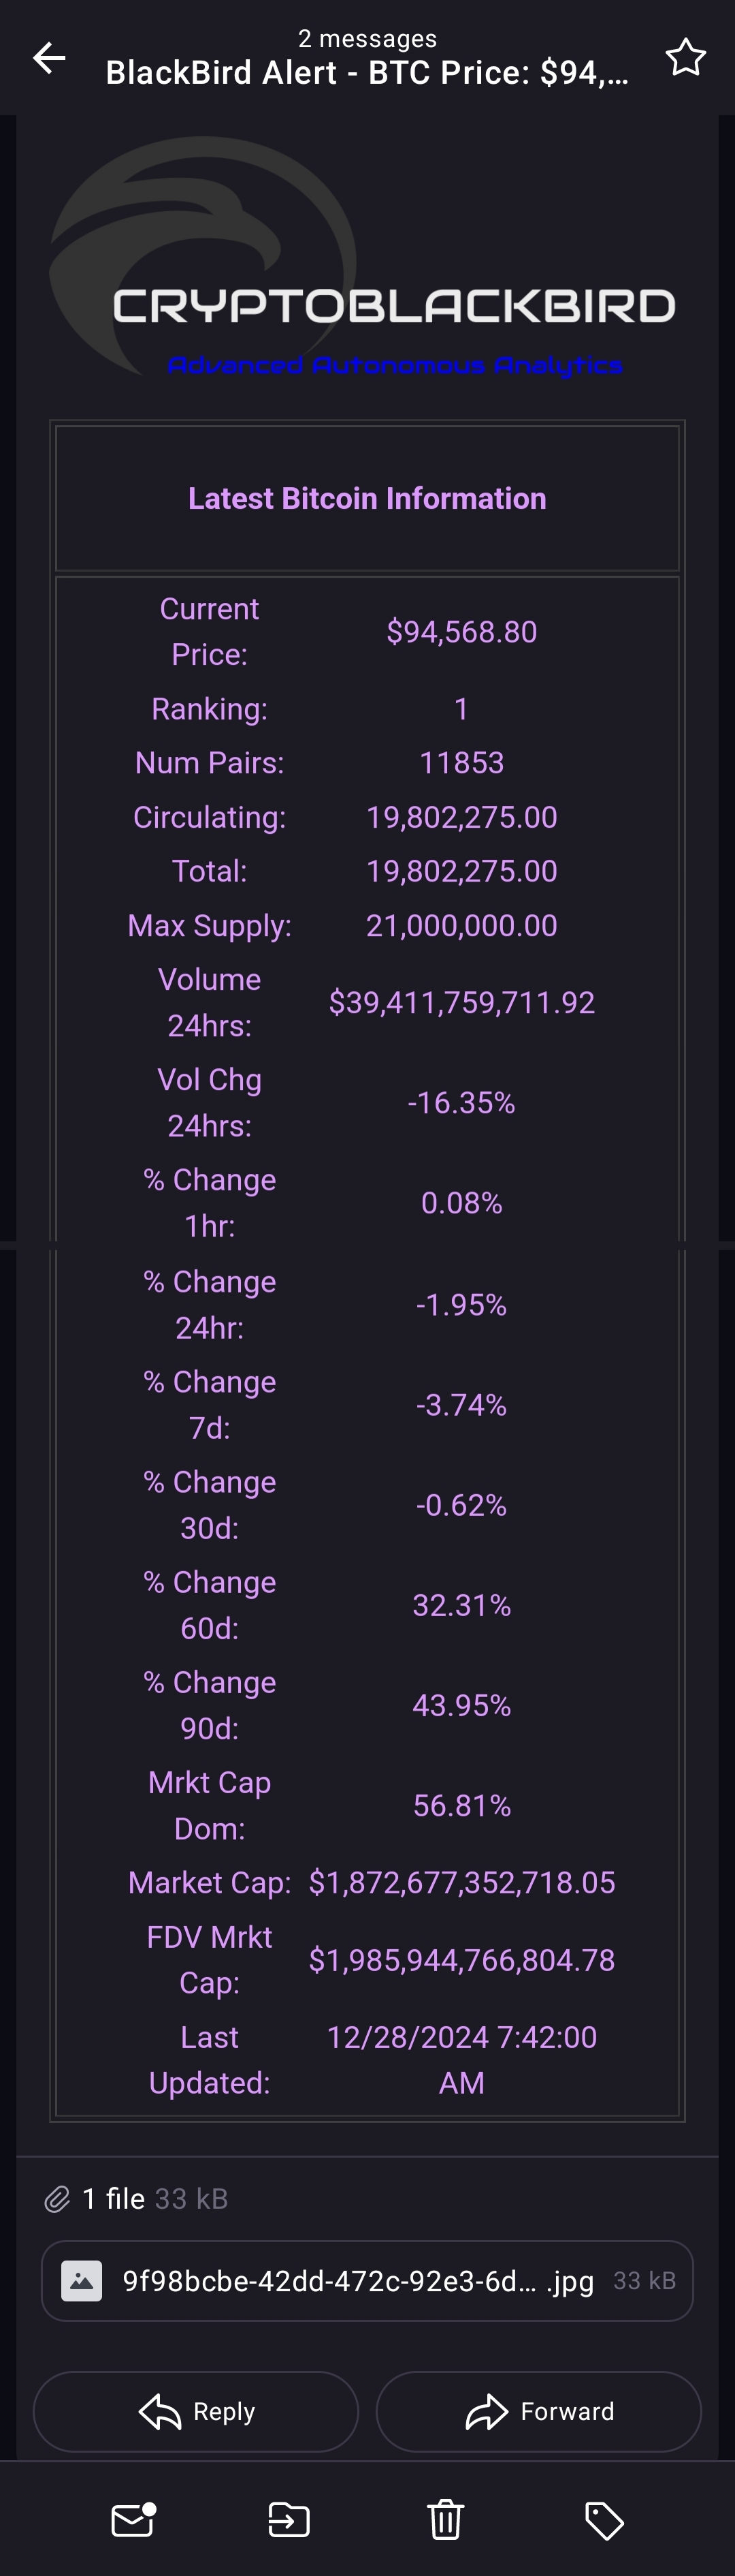Reply to the message
This screenshot has height=2576, width=735.
[x=196, y=2412]
